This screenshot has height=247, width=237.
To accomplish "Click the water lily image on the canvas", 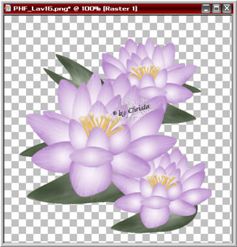I will click(x=116, y=135).
